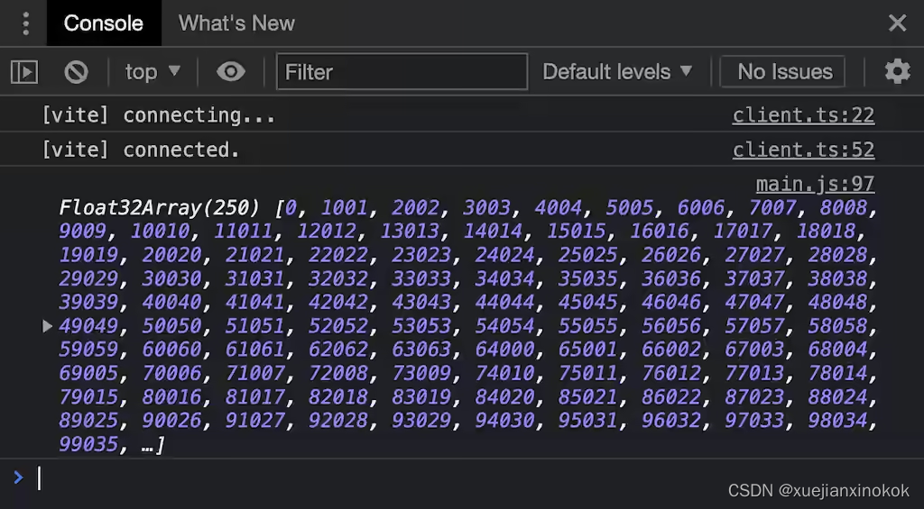Switch to the What's New tab
The height and width of the screenshot is (509, 924).
tap(236, 23)
